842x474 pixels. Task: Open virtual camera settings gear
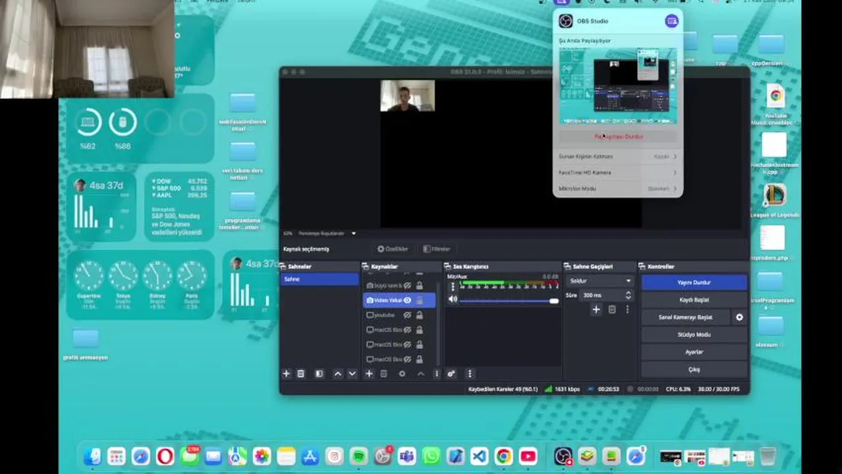(x=739, y=317)
